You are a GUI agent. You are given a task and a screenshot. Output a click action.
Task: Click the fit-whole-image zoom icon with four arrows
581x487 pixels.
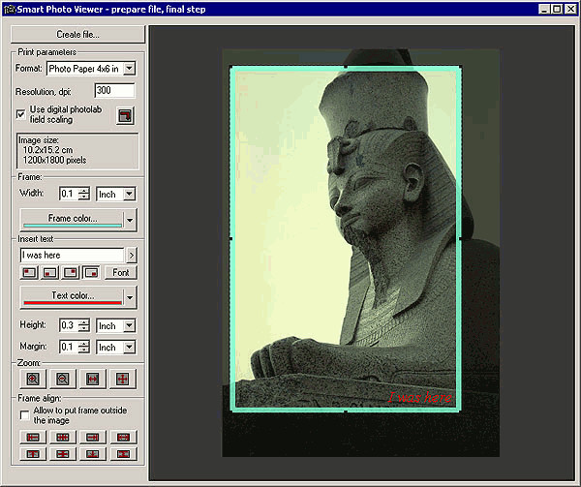[x=123, y=379]
